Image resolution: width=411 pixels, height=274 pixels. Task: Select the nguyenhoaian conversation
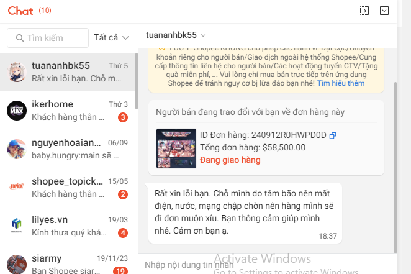point(68,149)
